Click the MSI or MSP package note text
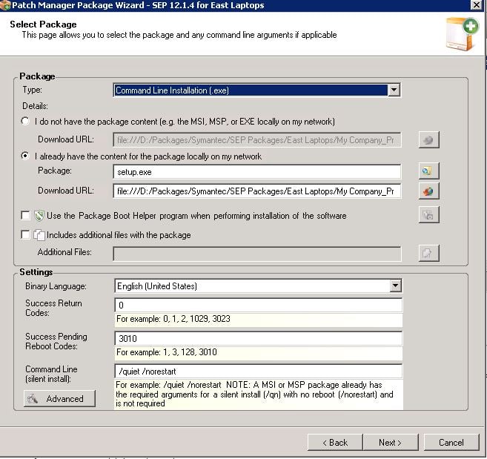 coord(254,394)
